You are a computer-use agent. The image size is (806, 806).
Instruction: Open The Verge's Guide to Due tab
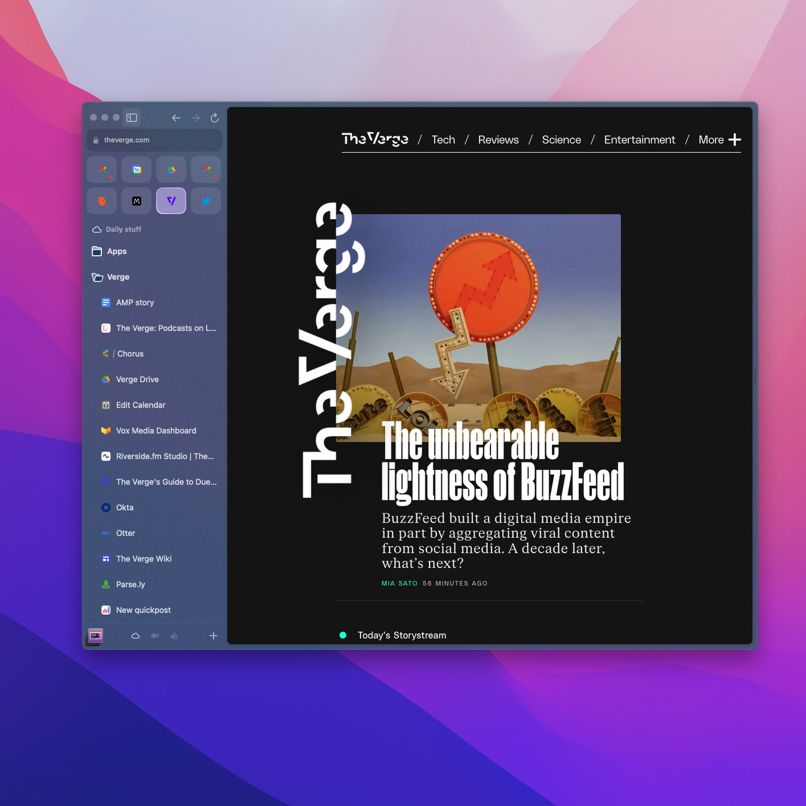point(154,482)
